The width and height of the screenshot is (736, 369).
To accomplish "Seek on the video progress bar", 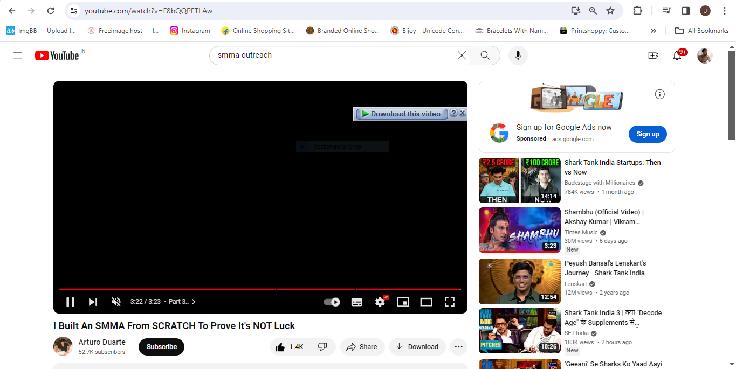I will (260, 289).
